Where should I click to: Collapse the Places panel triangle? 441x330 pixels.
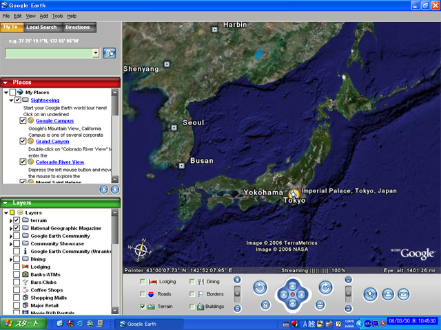(5, 82)
